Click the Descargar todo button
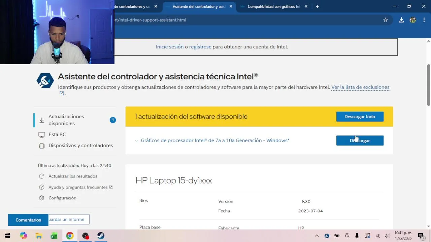The height and width of the screenshot is (242, 431). 360,117
